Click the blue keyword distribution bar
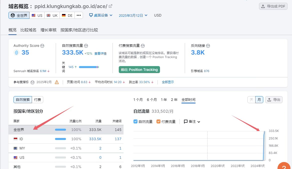This screenshot has height=169, width=292. click(89, 67)
